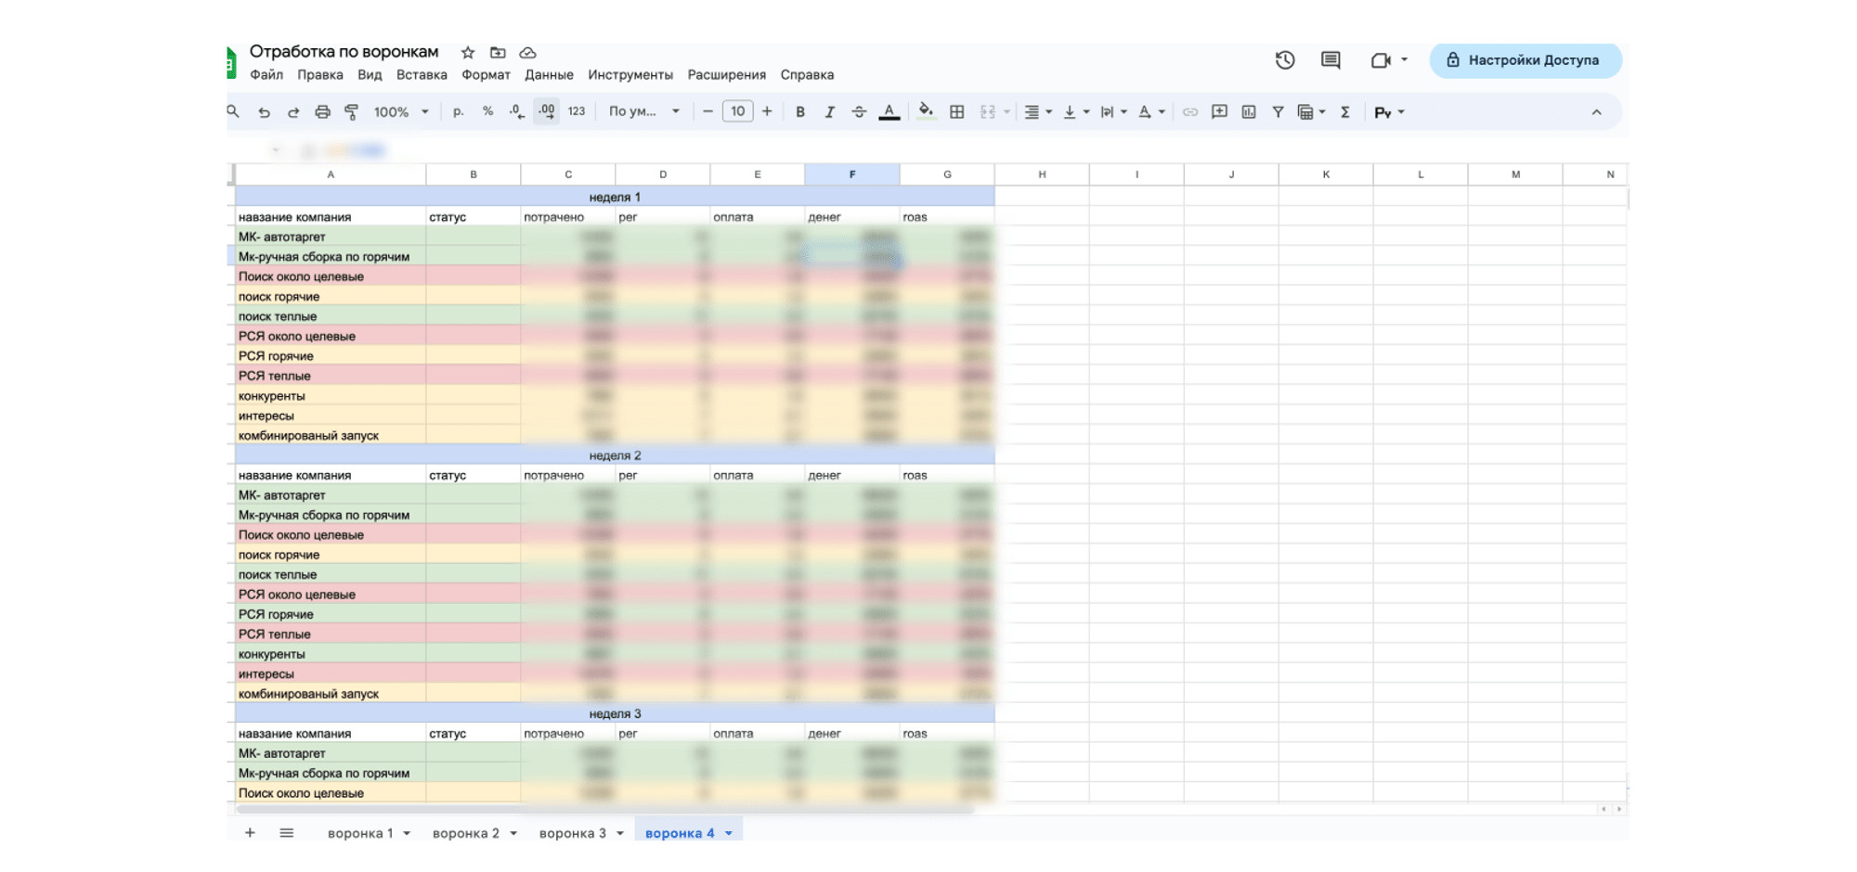Open the 100% zoom dropdown
1857x872 pixels.
coord(401,112)
